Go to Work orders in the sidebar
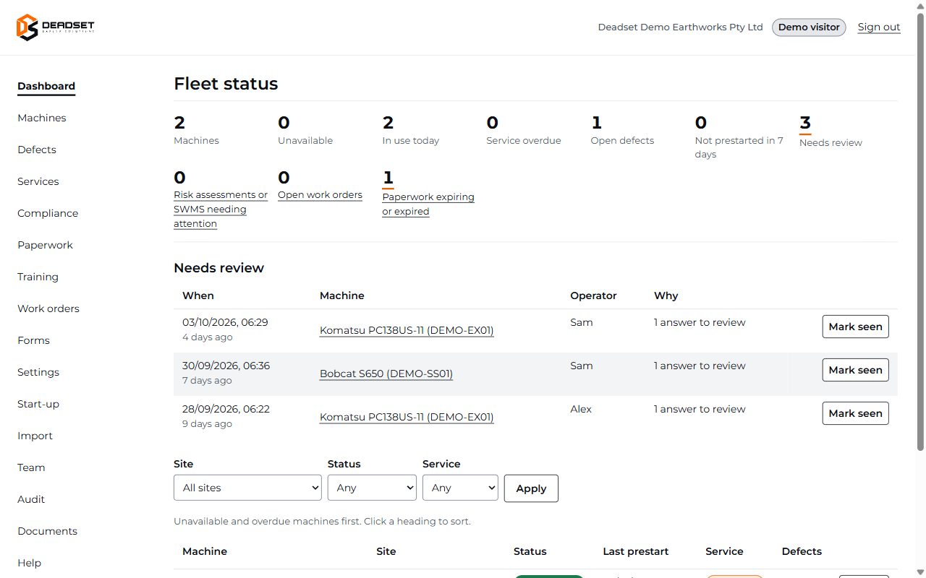Image resolution: width=926 pixels, height=578 pixels. pos(48,309)
